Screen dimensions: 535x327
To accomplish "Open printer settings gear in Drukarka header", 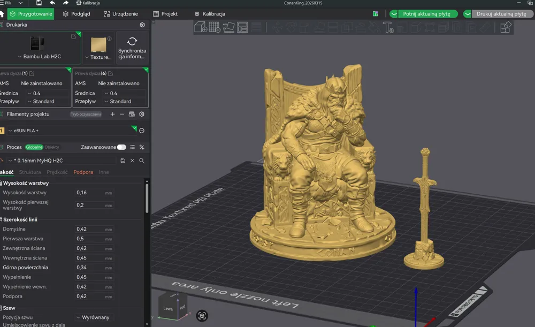I will pos(142,25).
